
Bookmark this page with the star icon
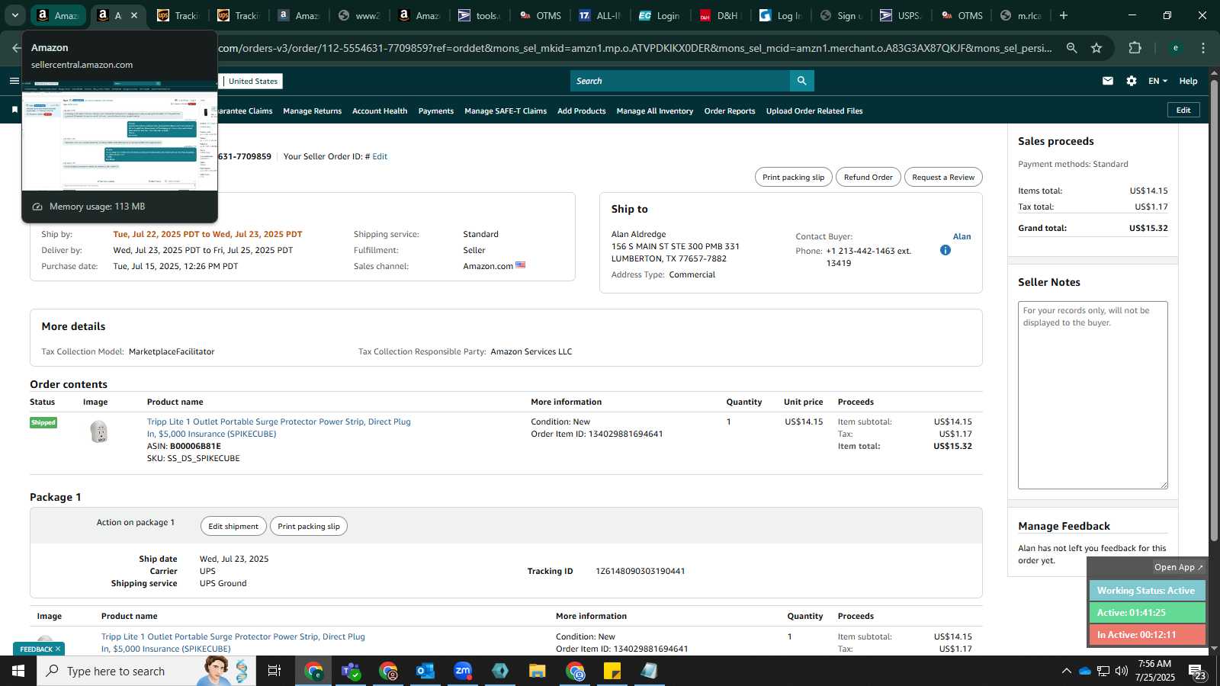click(1096, 48)
